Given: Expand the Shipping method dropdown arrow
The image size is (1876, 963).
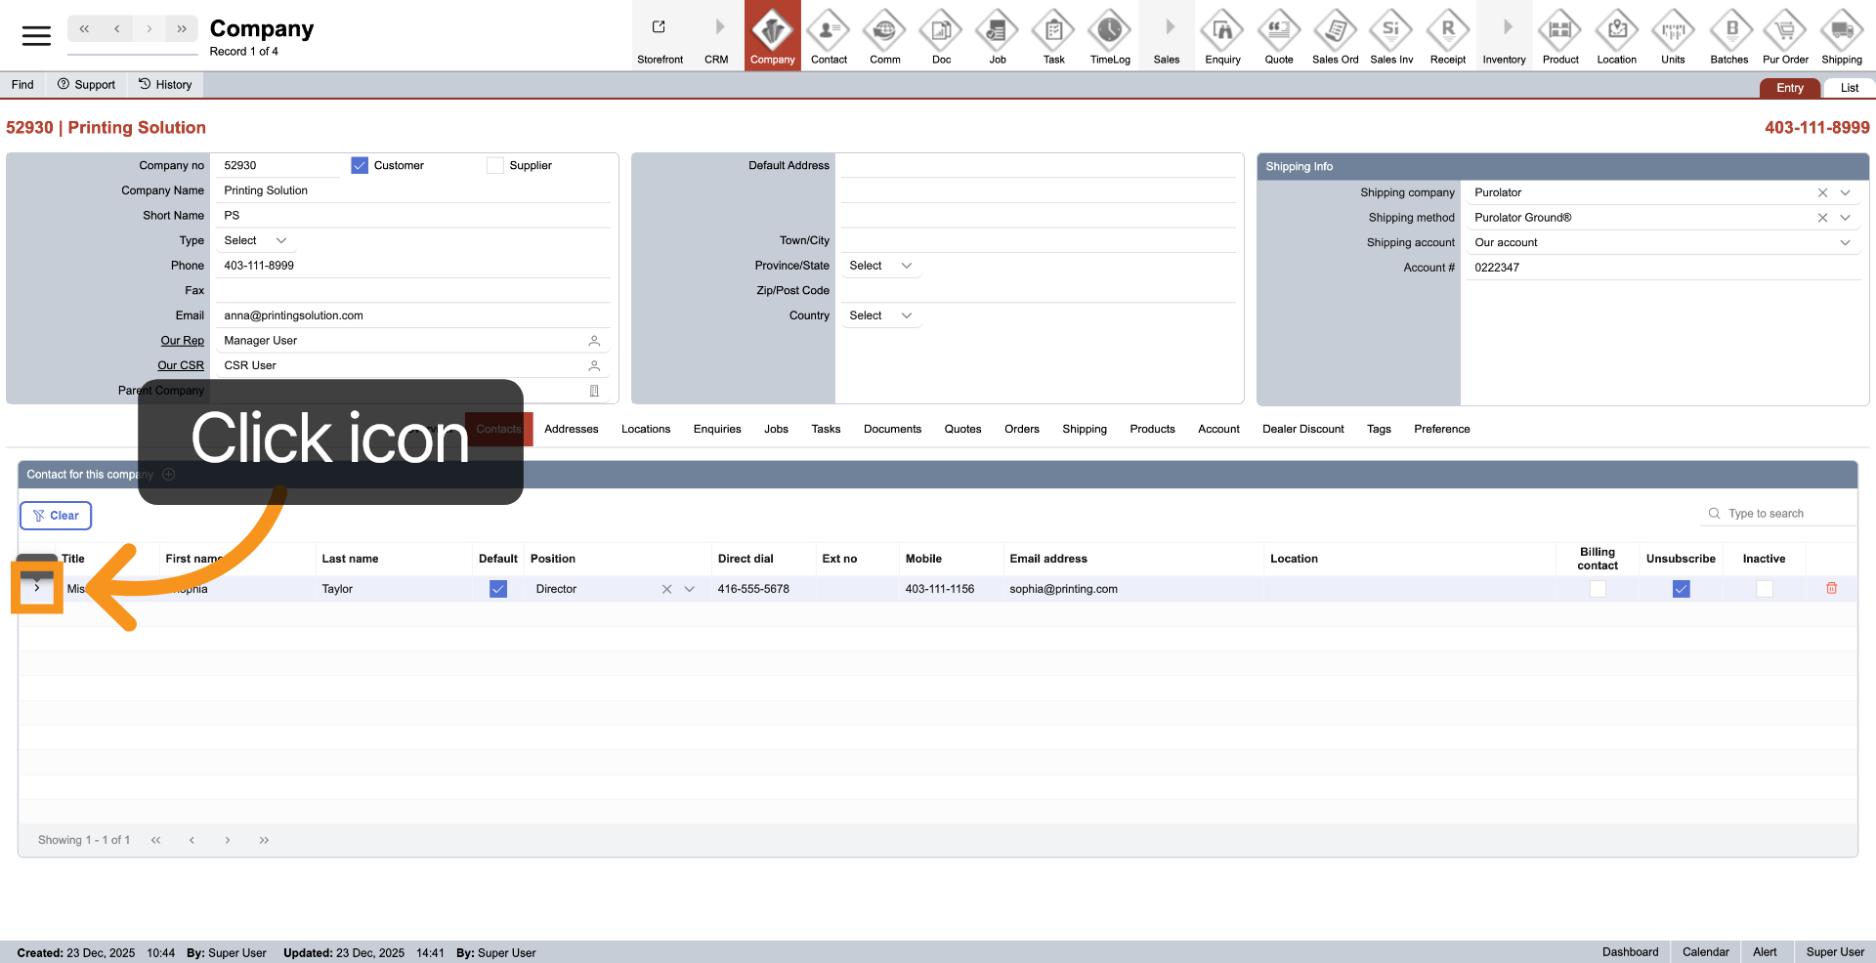Looking at the screenshot, I should pyautogui.click(x=1845, y=218).
